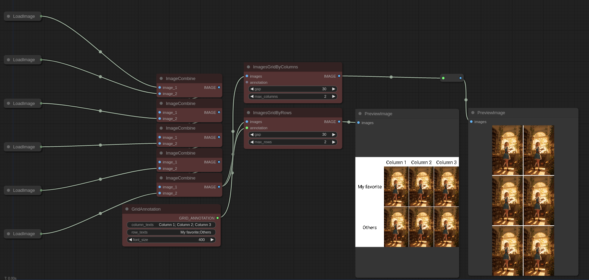Select the images input port on ImagesGridByRows

pos(247,122)
